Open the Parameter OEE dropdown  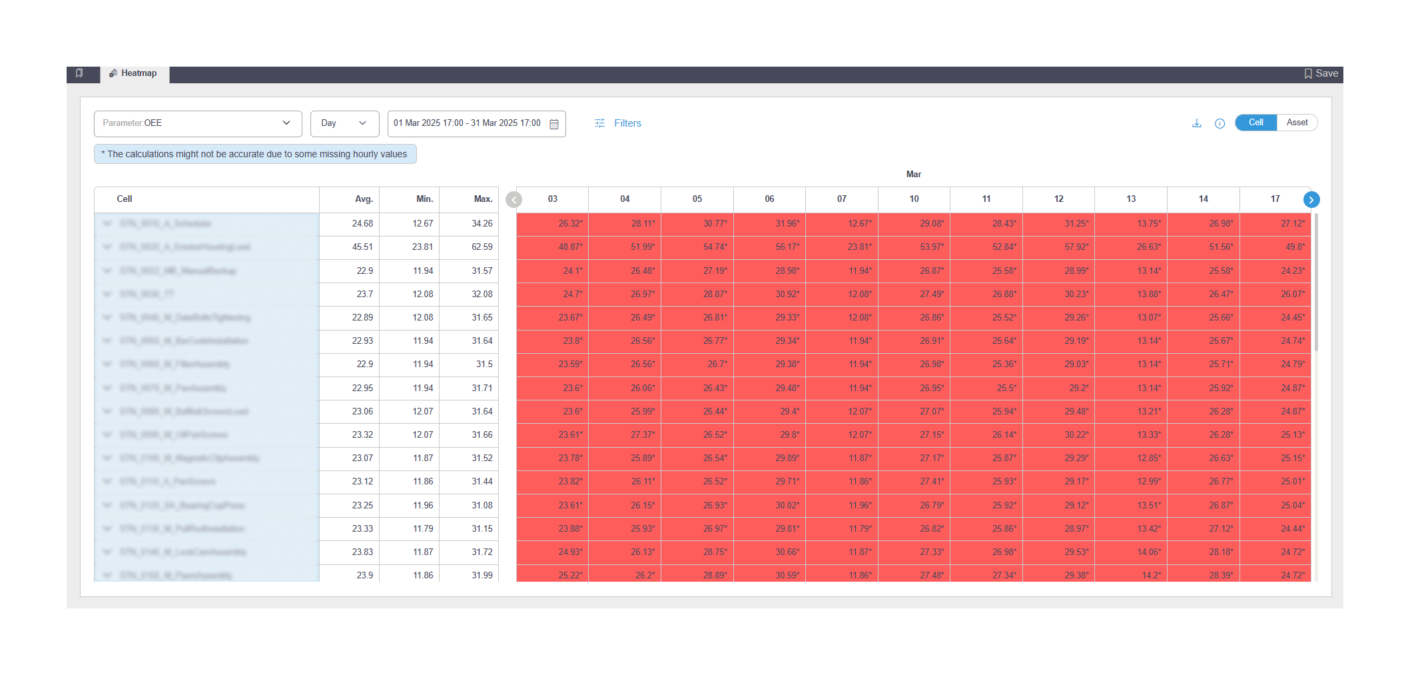pos(198,123)
